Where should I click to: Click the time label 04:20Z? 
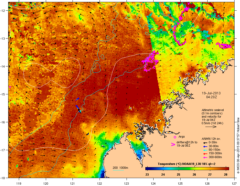pyautogui.click(x=211, y=97)
